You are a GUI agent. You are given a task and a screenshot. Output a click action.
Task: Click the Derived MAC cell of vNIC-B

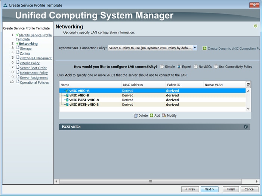click(128, 95)
